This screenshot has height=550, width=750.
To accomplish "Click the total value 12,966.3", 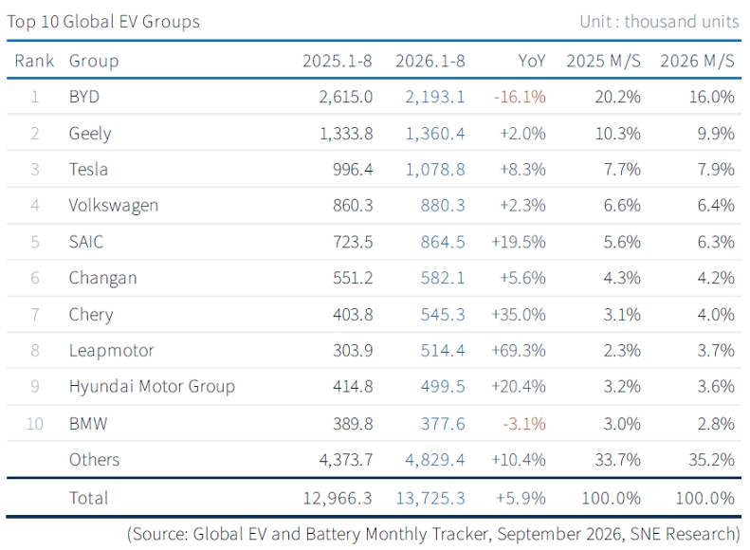I will (338, 499).
